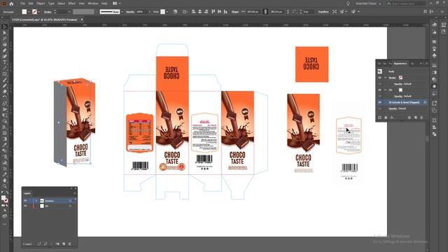The height and width of the screenshot is (252, 448).
Task: Toggle visibility of Fill in Appearance panel
Action: point(379,90)
